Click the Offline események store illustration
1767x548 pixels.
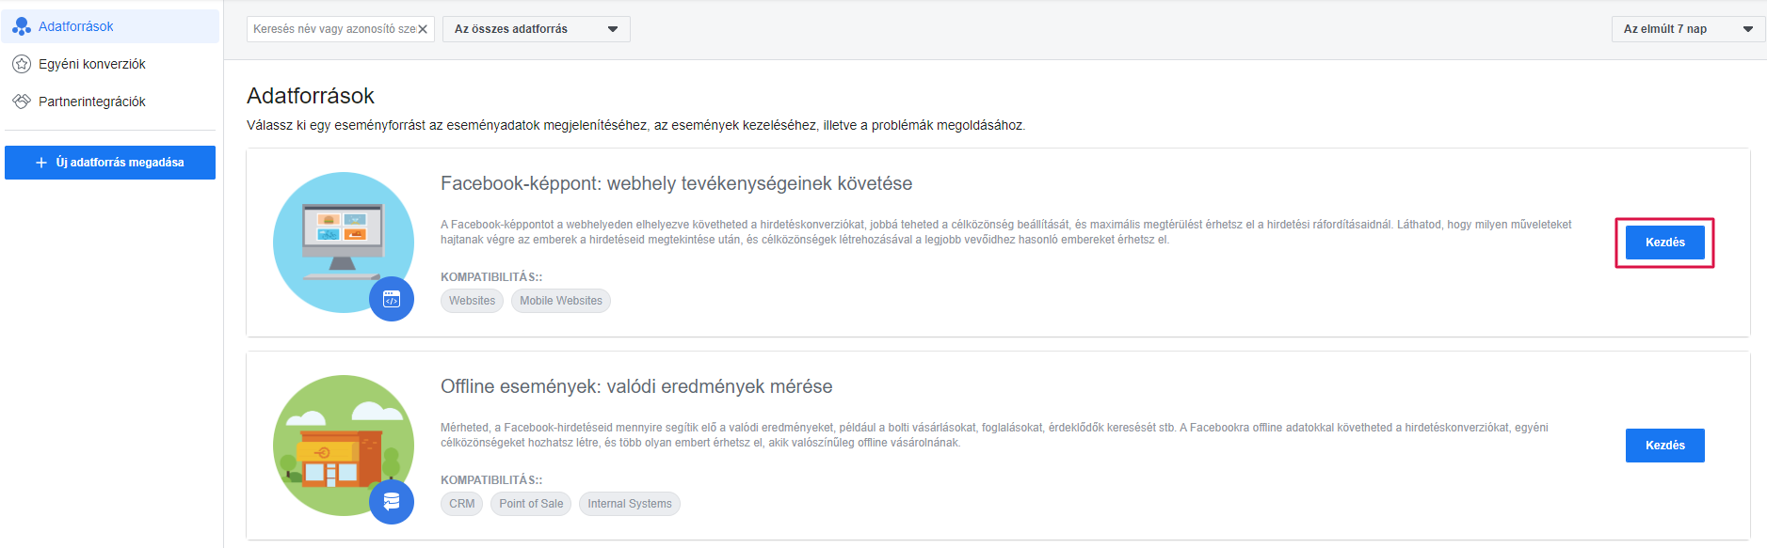344,446
